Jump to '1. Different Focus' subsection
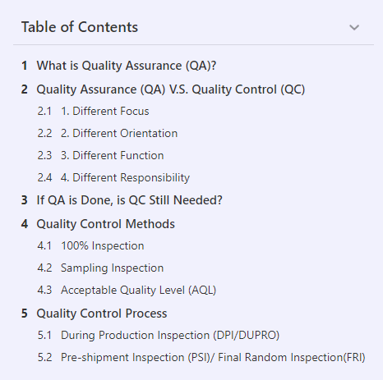The image size is (383, 380). (x=105, y=112)
